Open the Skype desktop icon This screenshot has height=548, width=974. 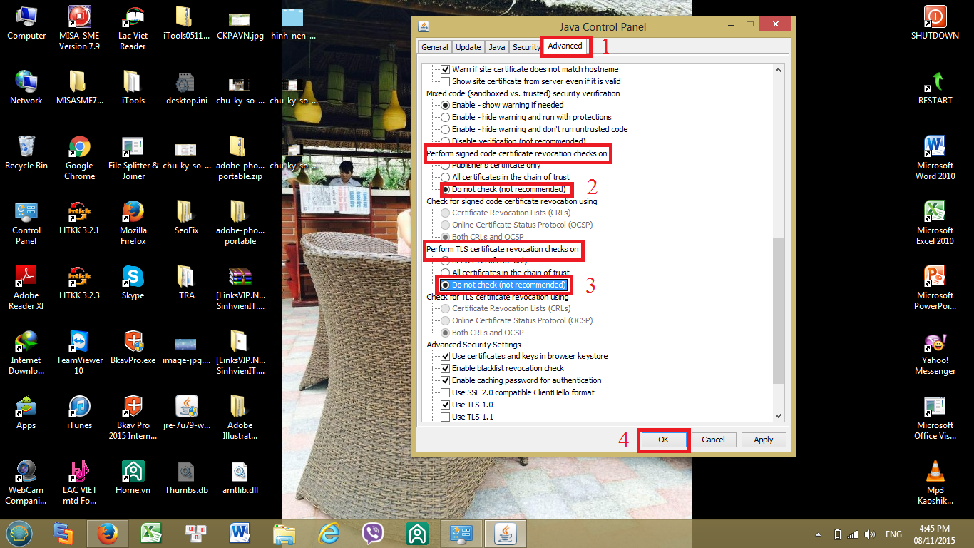tap(133, 278)
